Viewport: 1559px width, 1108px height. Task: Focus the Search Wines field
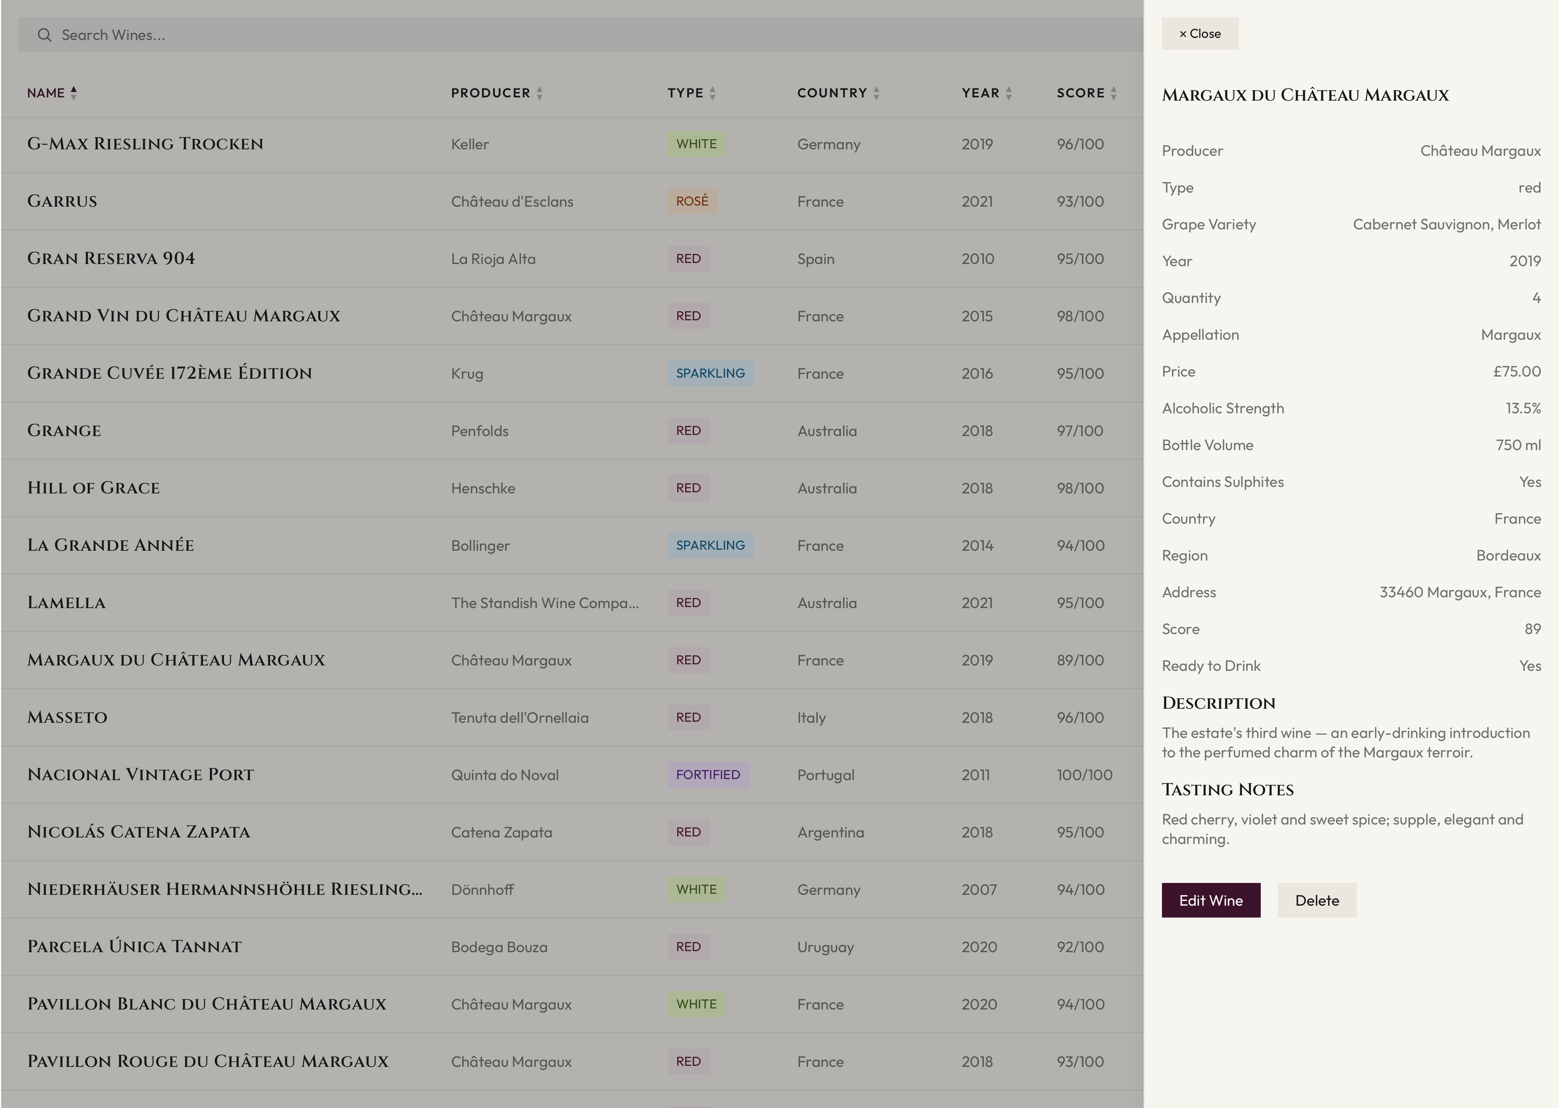click(x=580, y=35)
